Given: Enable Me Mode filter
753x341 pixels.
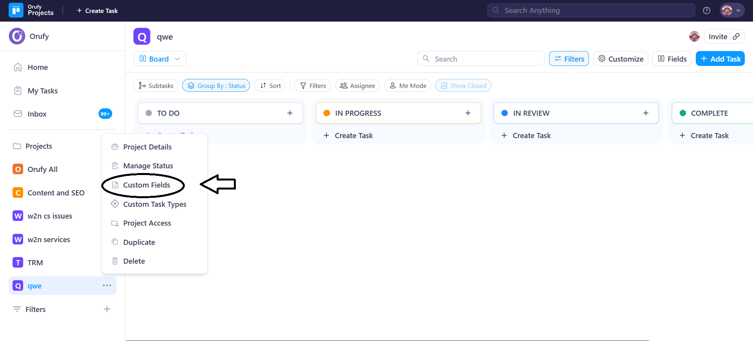Looking at the screenshot, I should [408, 86].
